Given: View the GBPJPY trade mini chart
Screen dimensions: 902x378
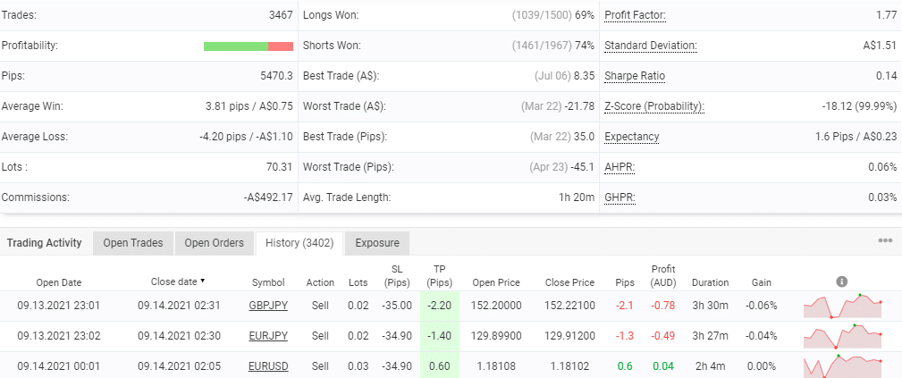Looking at the screenshot, I should click(843, 306).
